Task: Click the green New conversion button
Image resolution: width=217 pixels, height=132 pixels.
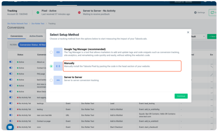Action: 212,37
